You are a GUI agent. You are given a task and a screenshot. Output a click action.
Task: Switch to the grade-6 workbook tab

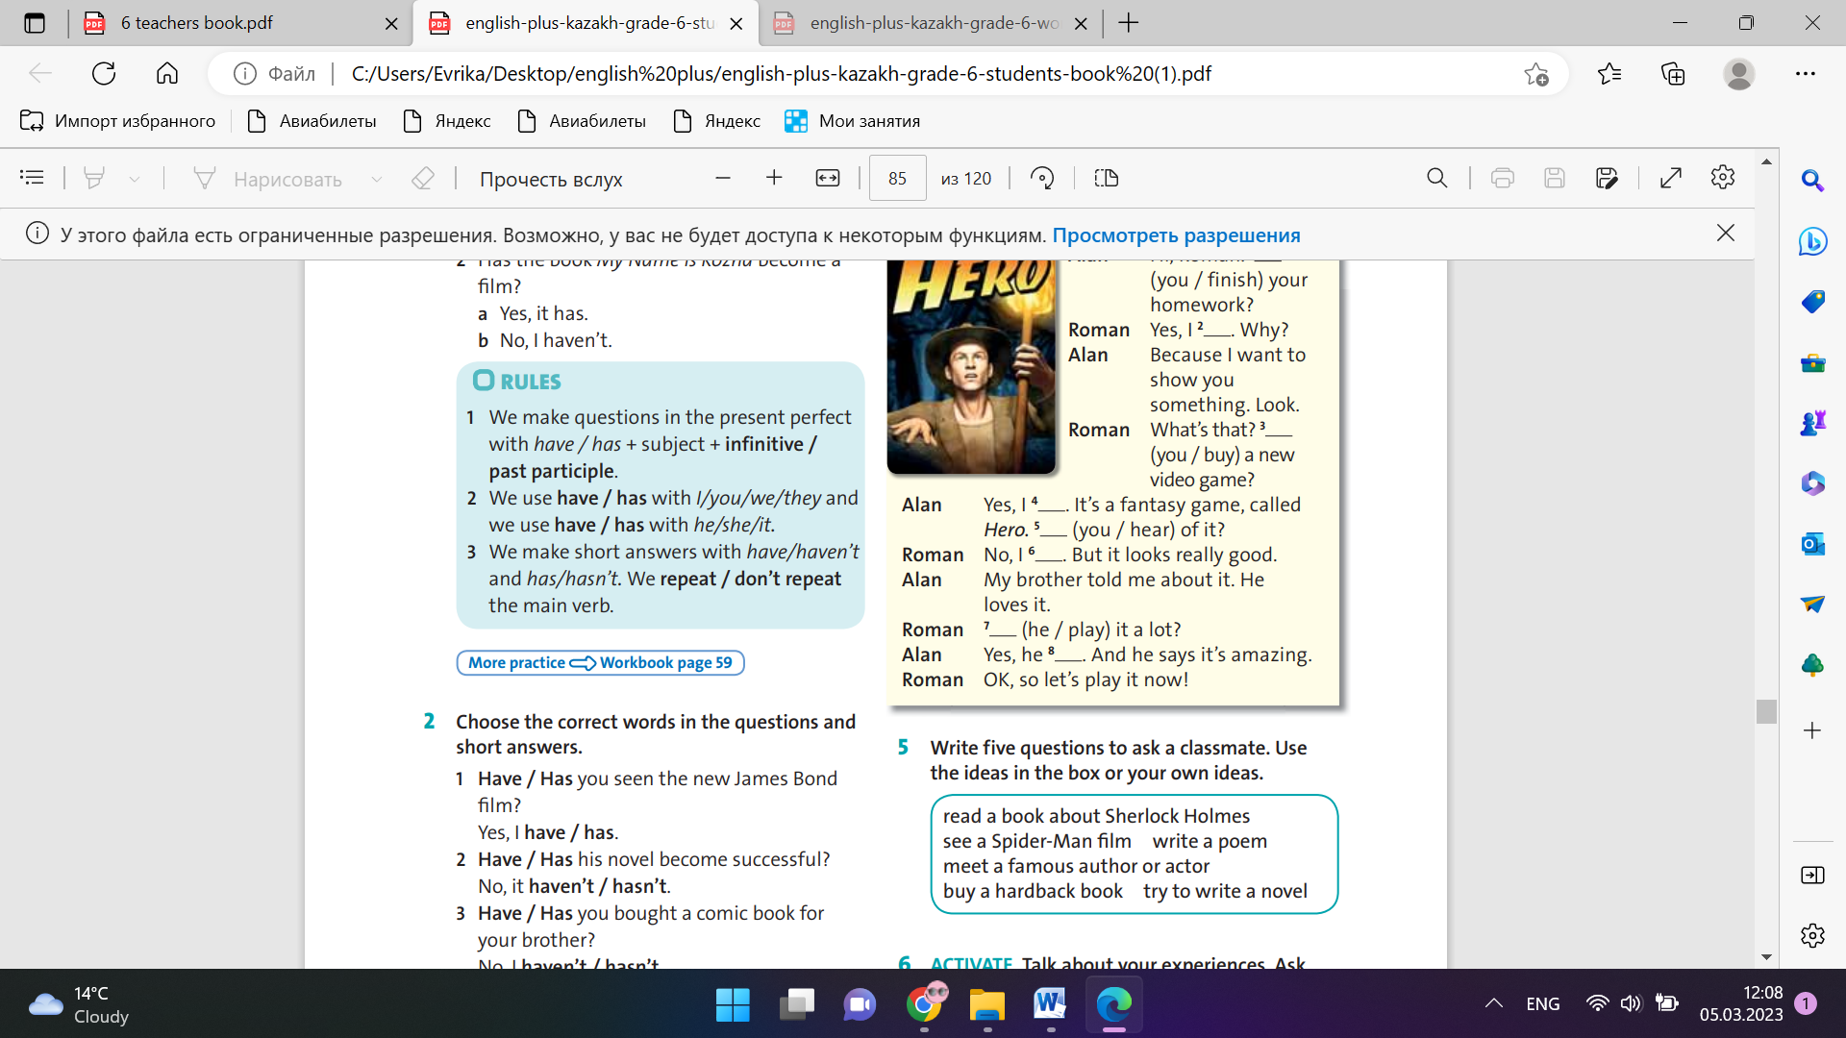point(933,23)
